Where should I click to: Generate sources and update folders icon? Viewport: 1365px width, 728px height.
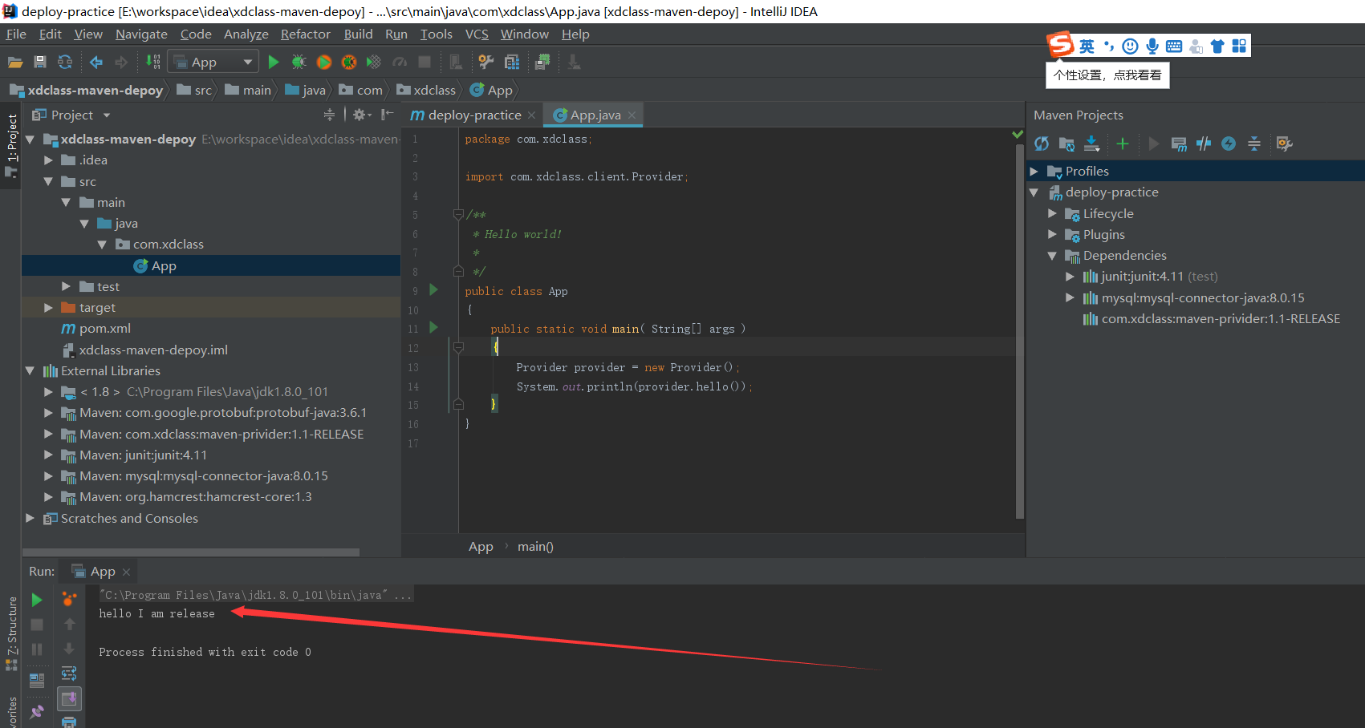(x=1066, y=144)
